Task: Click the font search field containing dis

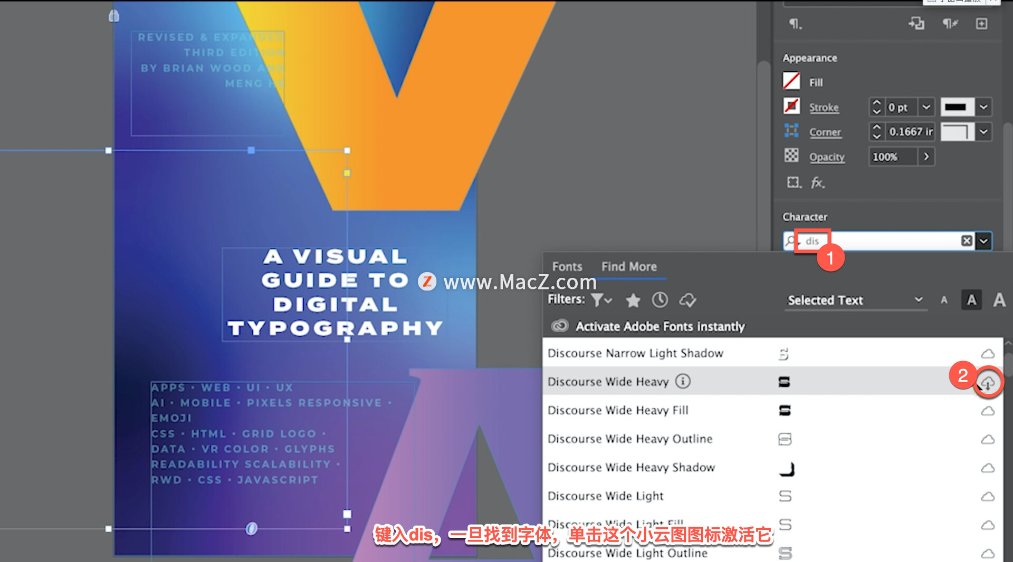Action: pyautogui.click(x=878, y=241)
